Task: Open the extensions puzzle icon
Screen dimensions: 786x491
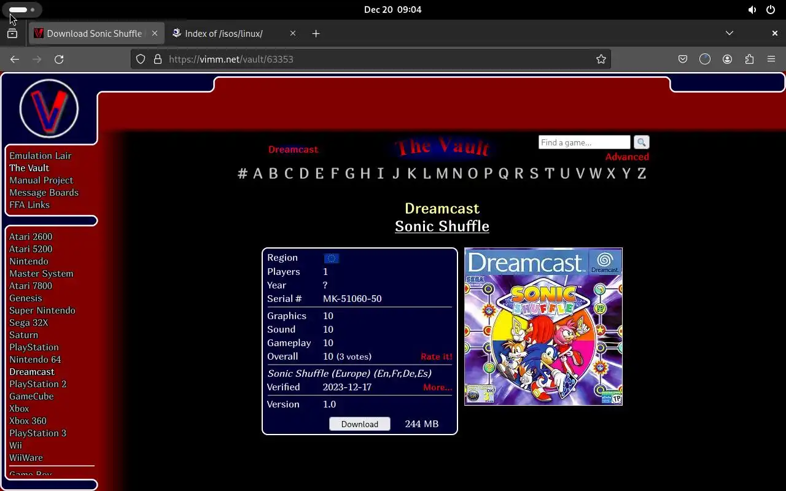Action: click(x=749, y=59)
